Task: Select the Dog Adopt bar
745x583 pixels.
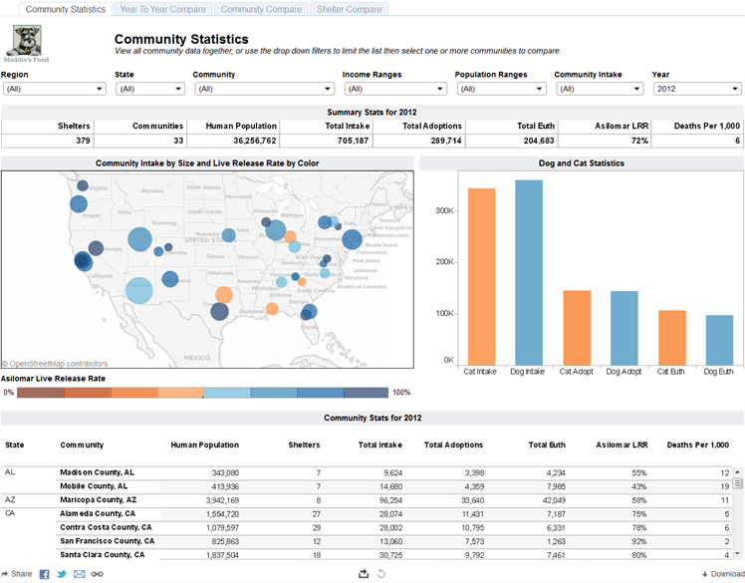Action: 623,328
